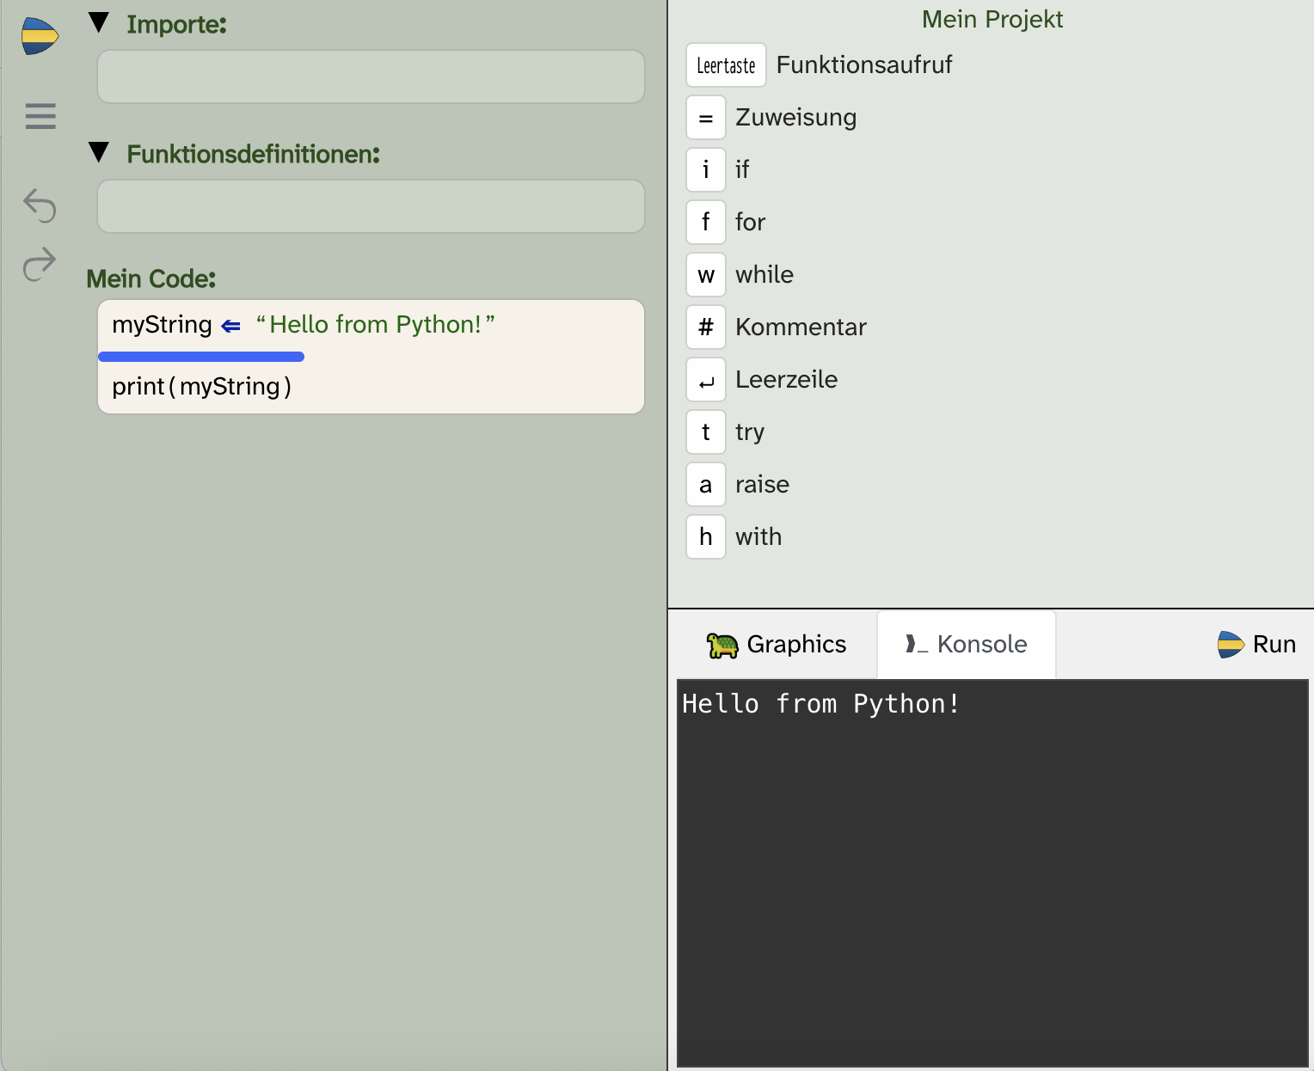Insert a while loop frame

[x=705, y=275]
